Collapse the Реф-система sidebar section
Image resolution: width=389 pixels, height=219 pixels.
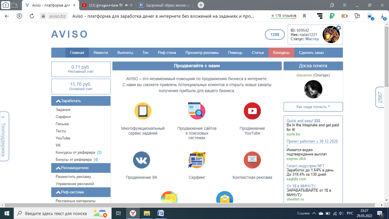81,192
